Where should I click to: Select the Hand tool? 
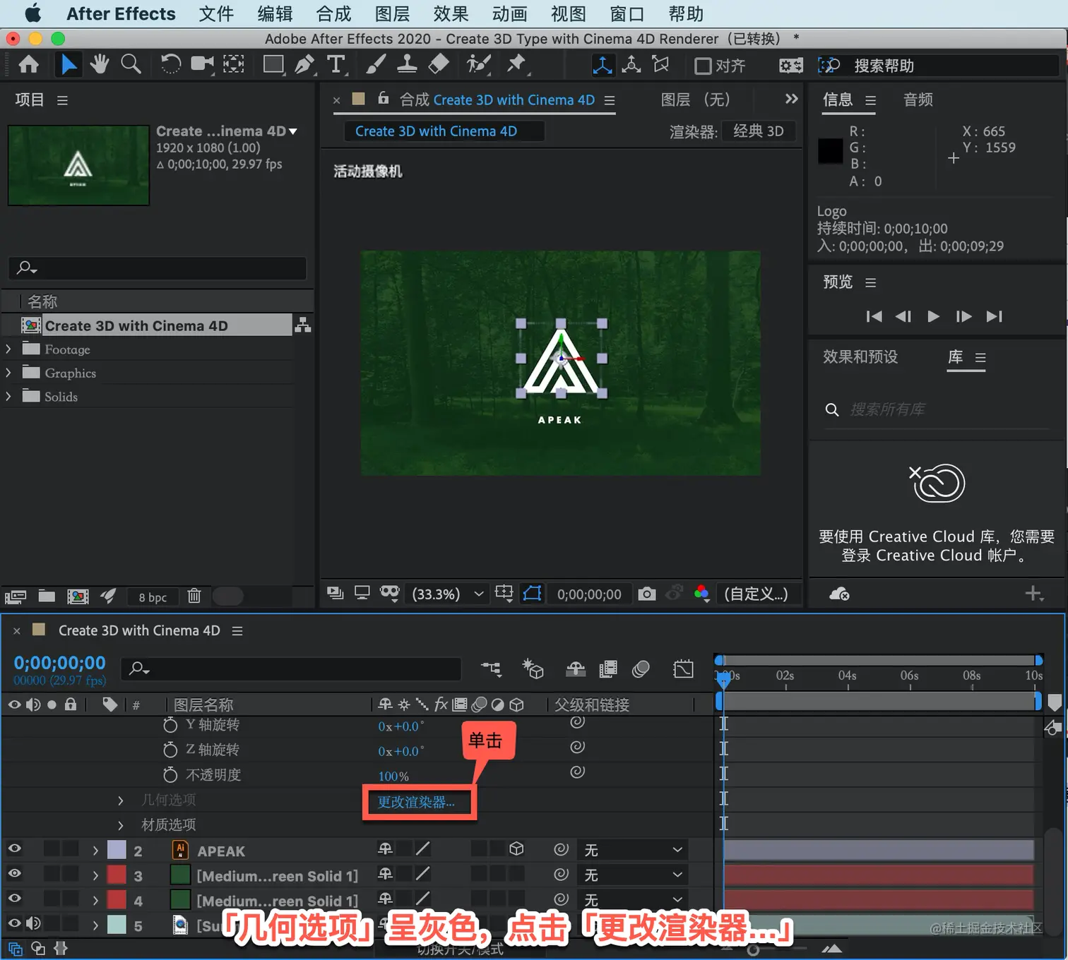pos(99,65)
